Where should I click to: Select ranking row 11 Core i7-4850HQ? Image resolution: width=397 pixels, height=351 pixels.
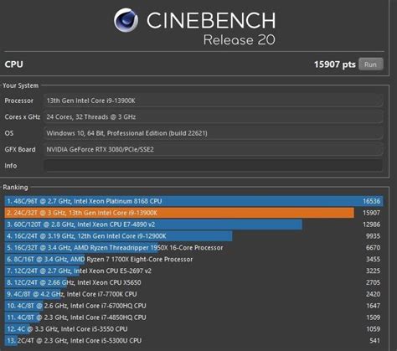click(193, 317)
